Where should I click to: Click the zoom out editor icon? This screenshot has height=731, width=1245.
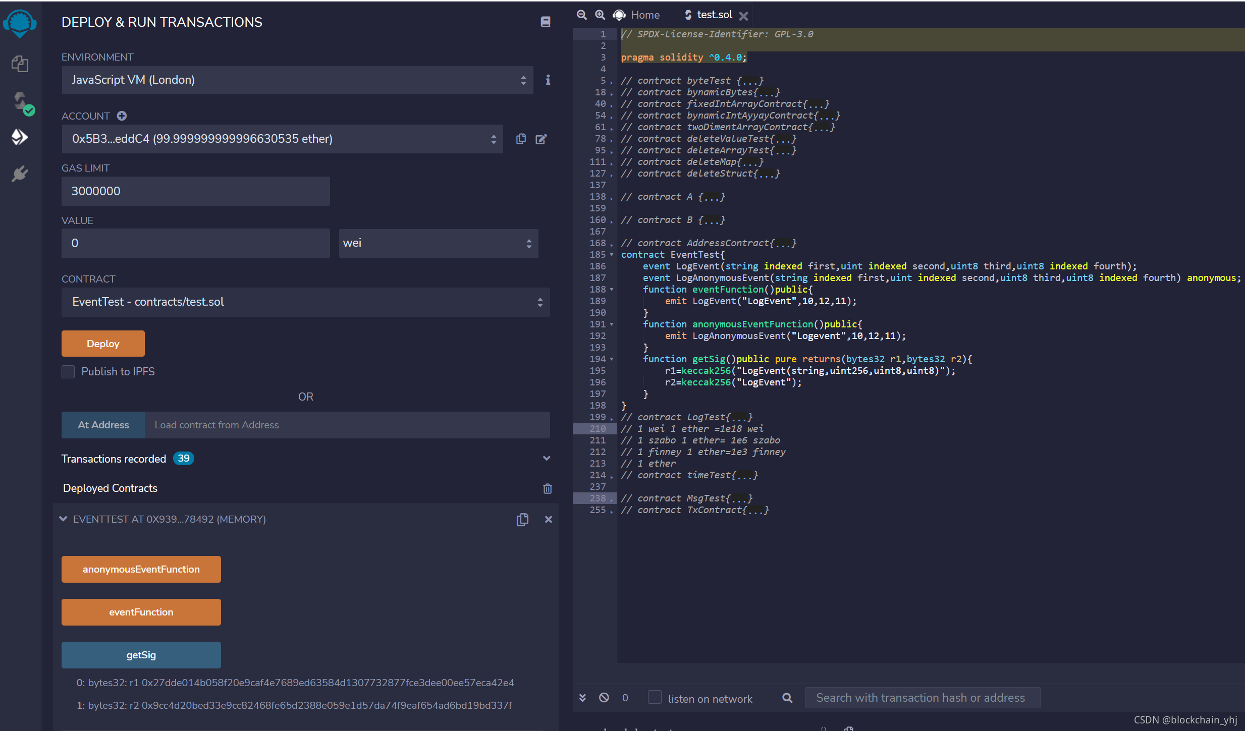click(x=581, y=15)
